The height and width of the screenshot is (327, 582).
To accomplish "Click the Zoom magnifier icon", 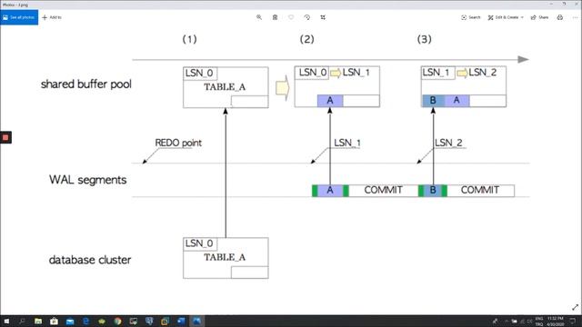I will coord(259,17).
